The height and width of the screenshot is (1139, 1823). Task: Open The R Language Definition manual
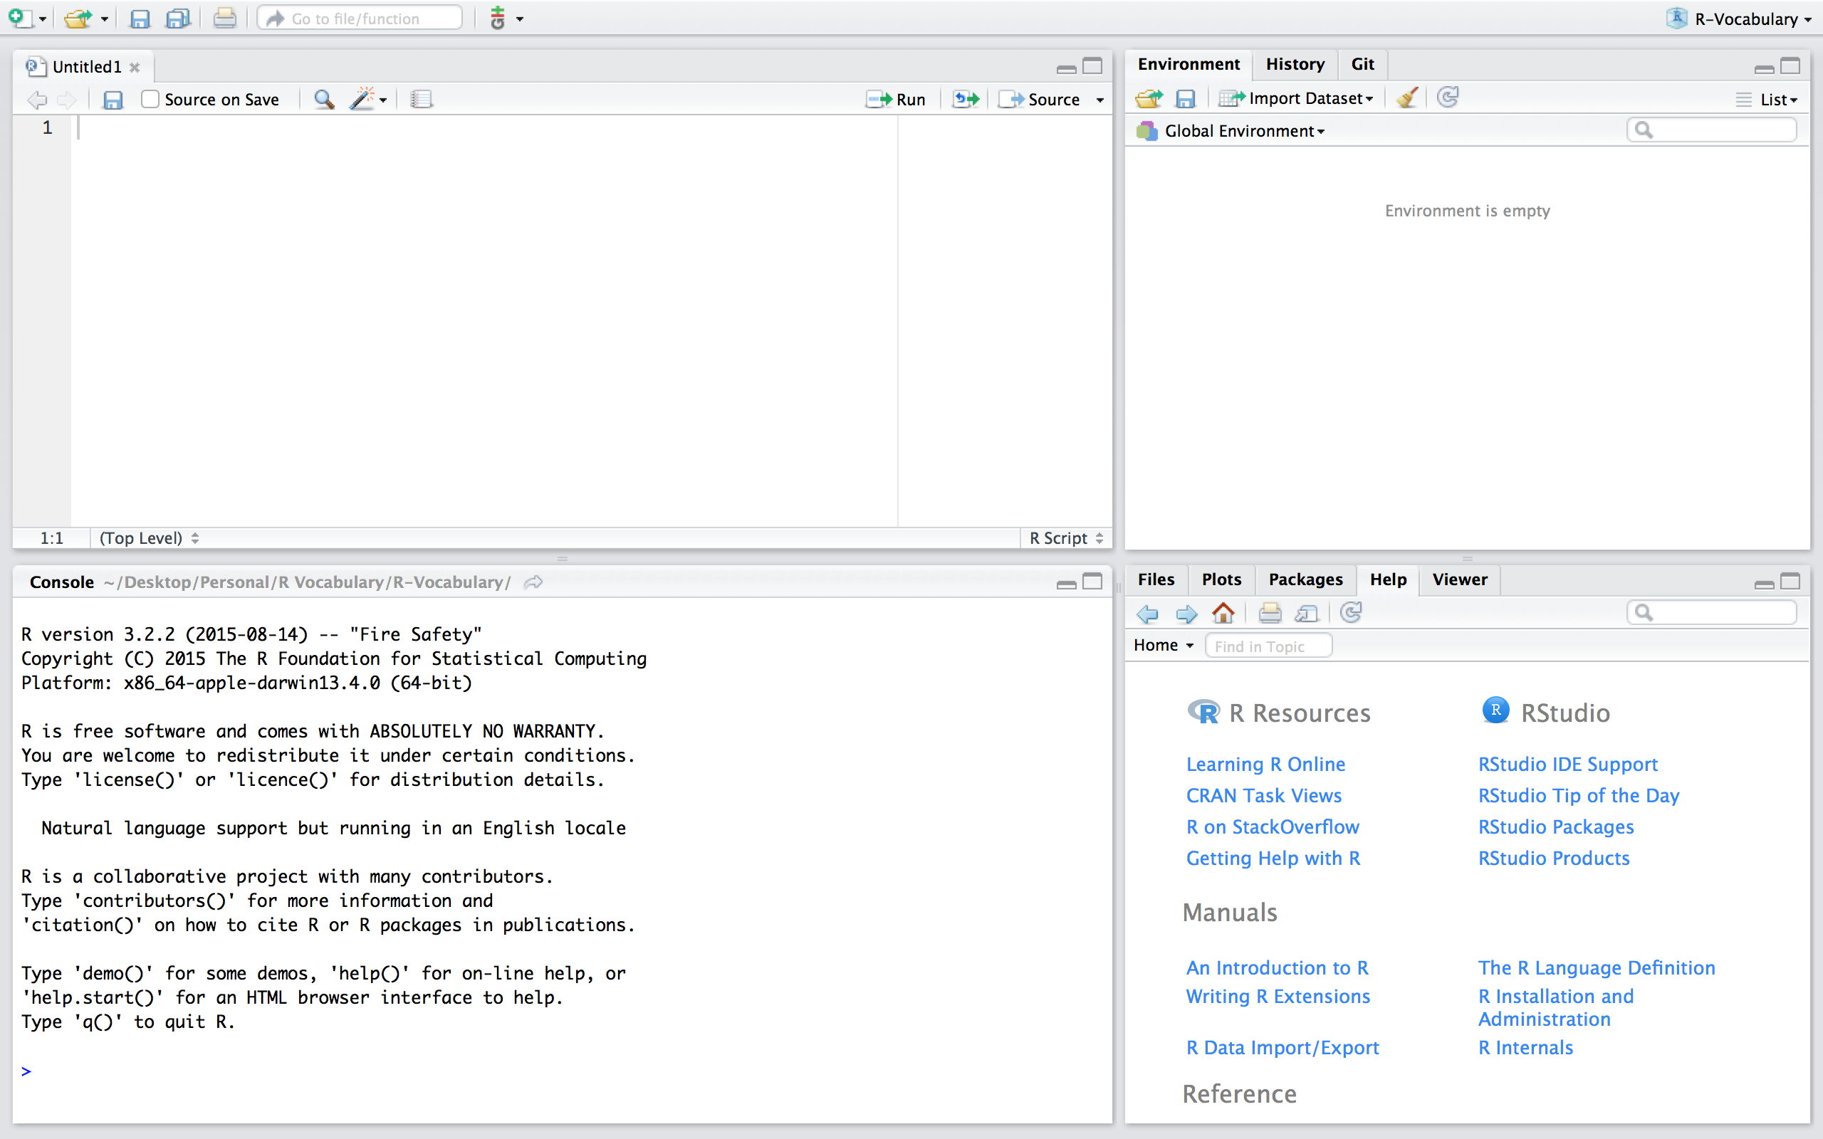click(1597, 968)
